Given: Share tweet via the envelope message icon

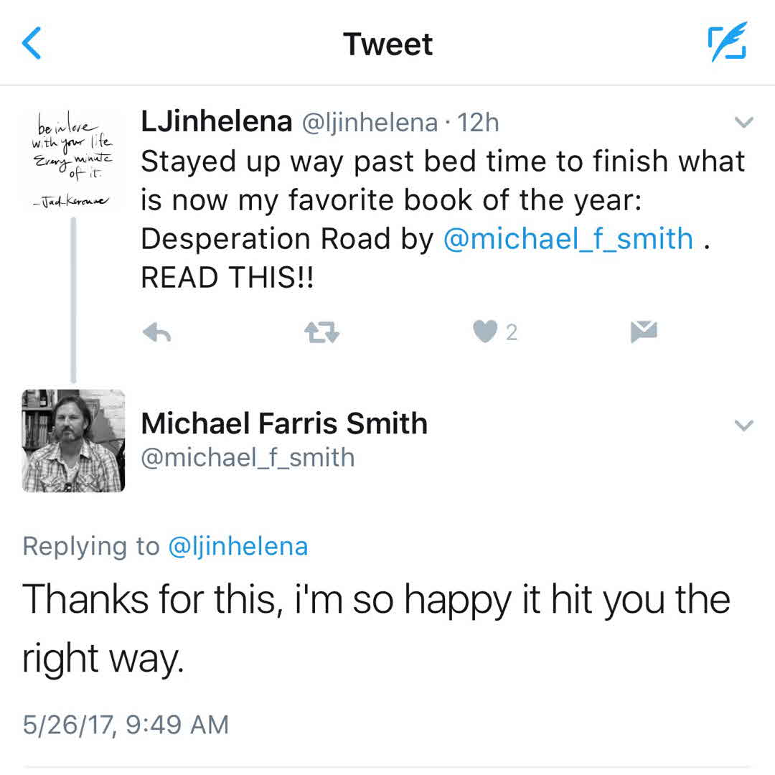Looking at the screenshot, I should click(644, 331).
